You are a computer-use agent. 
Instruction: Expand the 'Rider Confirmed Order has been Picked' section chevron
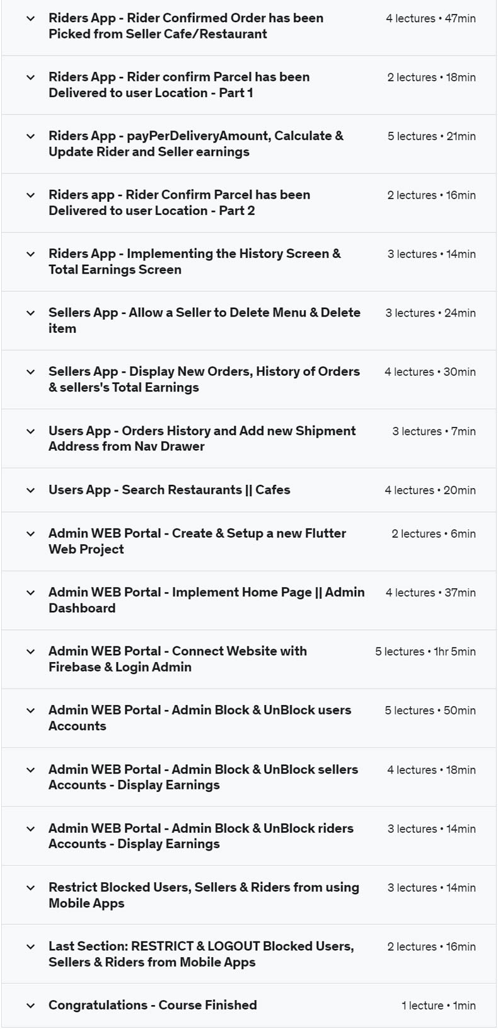pos(30,18)
